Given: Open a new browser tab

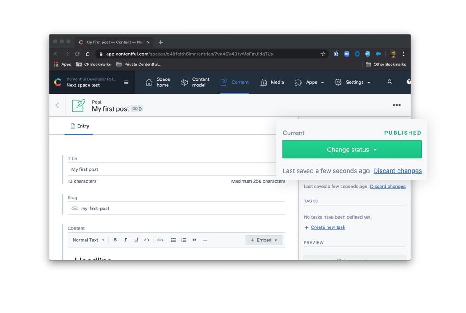Looking at the screenshot, I should [160, 42].
